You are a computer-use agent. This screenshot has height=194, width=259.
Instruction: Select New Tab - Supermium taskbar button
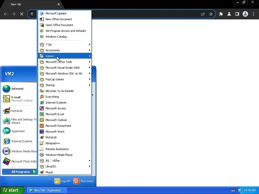tap(47, 190)
